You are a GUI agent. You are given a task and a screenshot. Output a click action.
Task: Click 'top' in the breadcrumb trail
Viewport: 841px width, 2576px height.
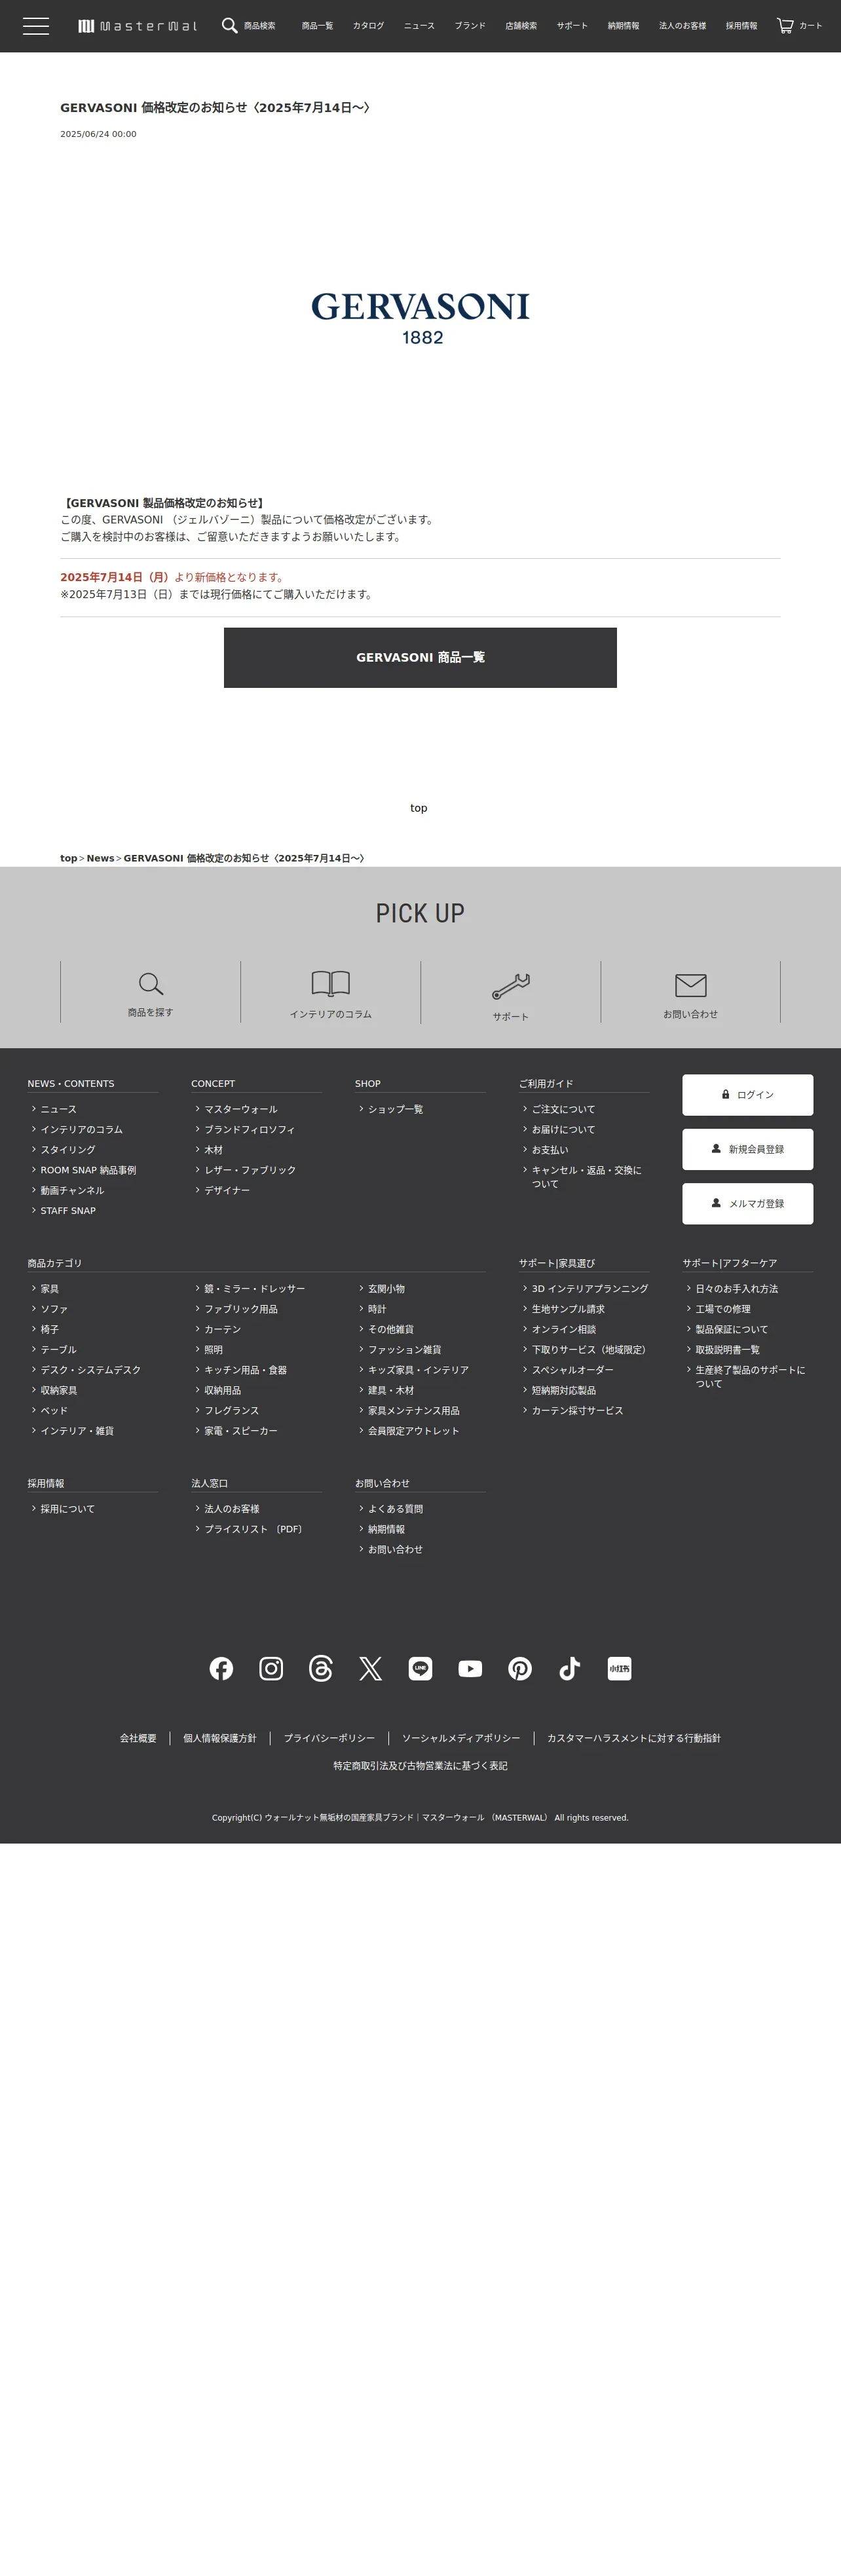coord(68,858)
